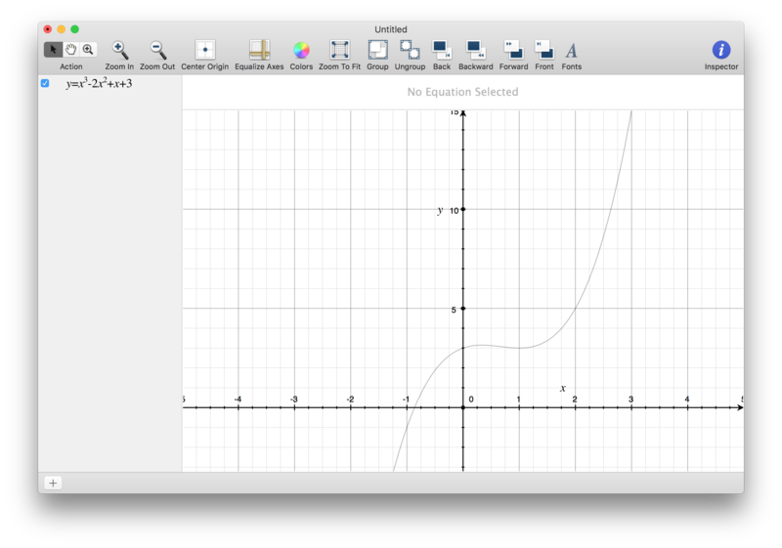Uncheck the y=x³-2x²+x+3 equation checkbox
The width and height of the screenshot is (782, 548).
click(x=45, y=83)
